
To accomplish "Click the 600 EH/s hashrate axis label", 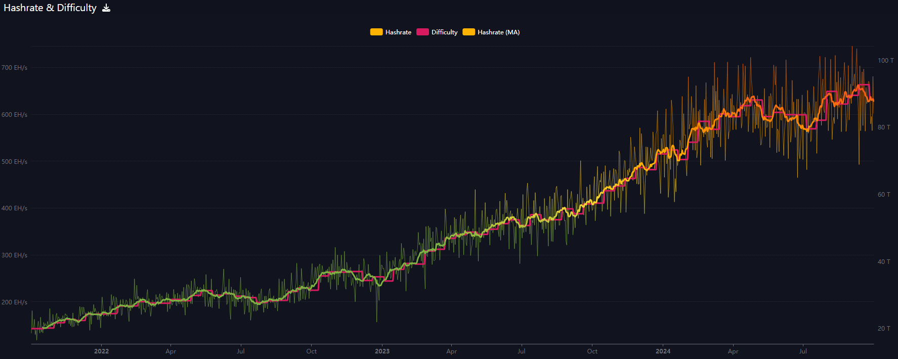I will 14,115.
